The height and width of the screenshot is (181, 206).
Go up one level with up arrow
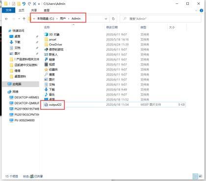pyautogui.click(x=24, y=19)
